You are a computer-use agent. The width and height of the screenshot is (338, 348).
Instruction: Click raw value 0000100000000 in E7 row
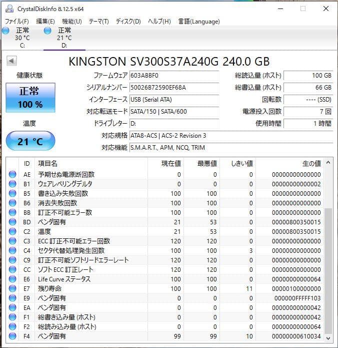pos(296,289)
